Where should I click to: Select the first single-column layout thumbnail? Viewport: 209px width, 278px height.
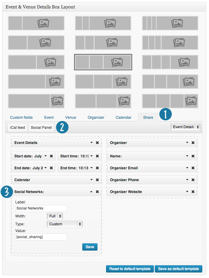click(x=36, y=23)
